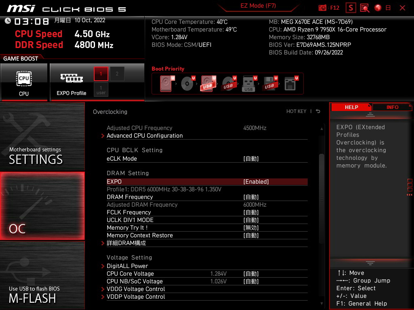Click the settings list scroll up arrow
The image size is (414, 310).
321,129
